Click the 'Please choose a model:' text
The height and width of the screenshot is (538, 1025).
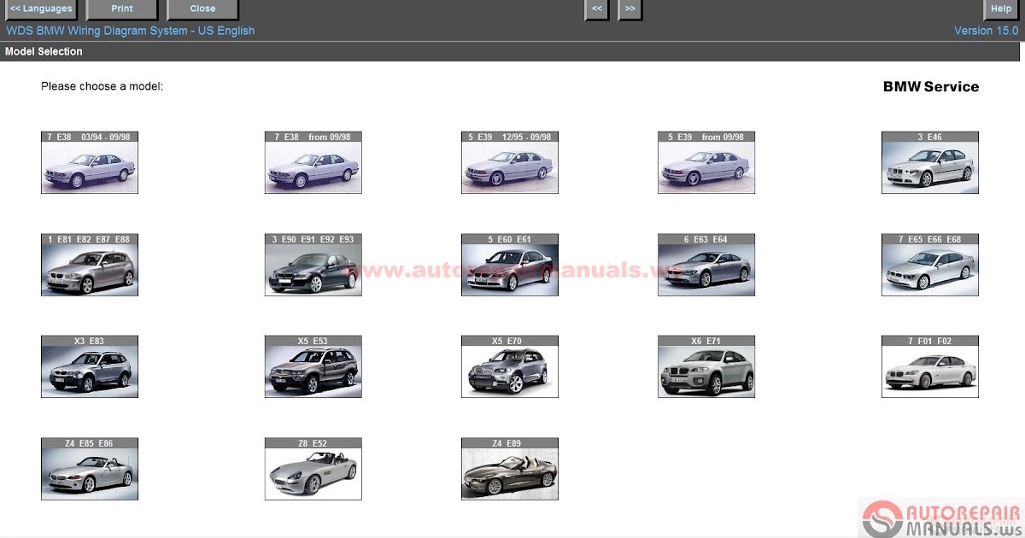(x=102, y=86)
